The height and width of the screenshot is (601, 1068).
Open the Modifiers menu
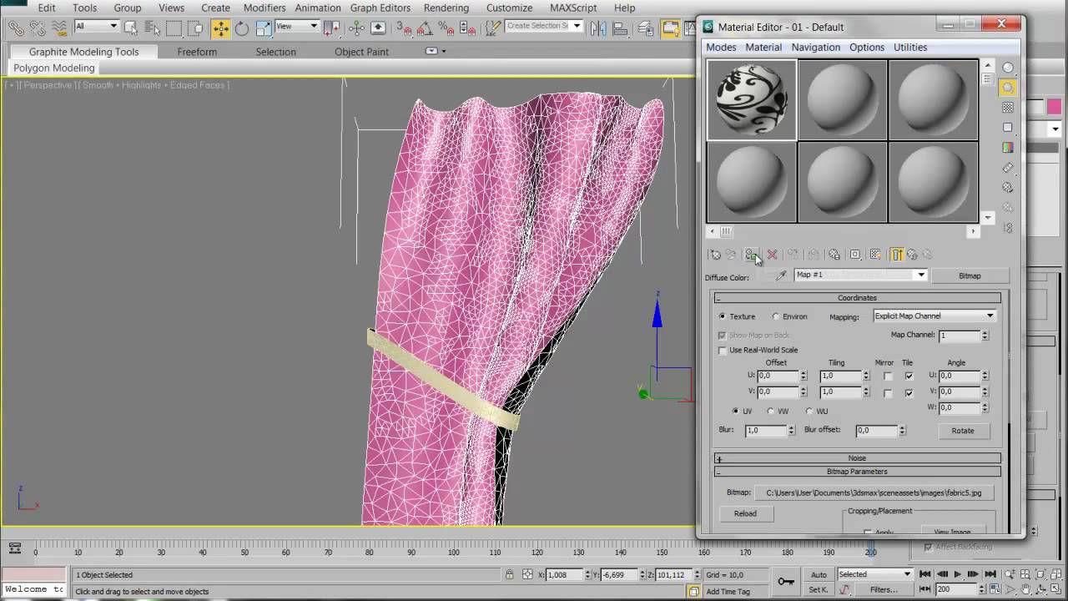tap(264, 8)
